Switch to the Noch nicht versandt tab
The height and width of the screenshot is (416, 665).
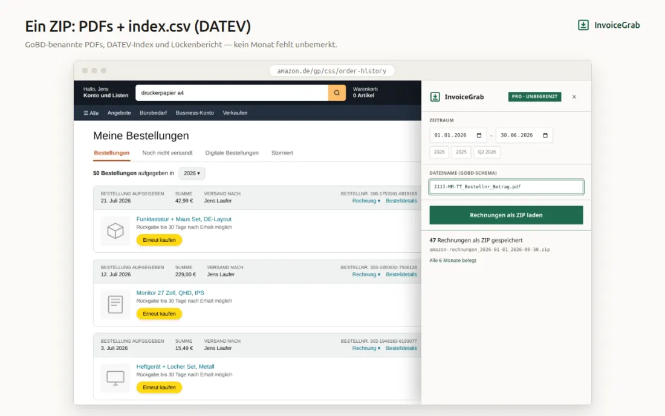(167, 152)
